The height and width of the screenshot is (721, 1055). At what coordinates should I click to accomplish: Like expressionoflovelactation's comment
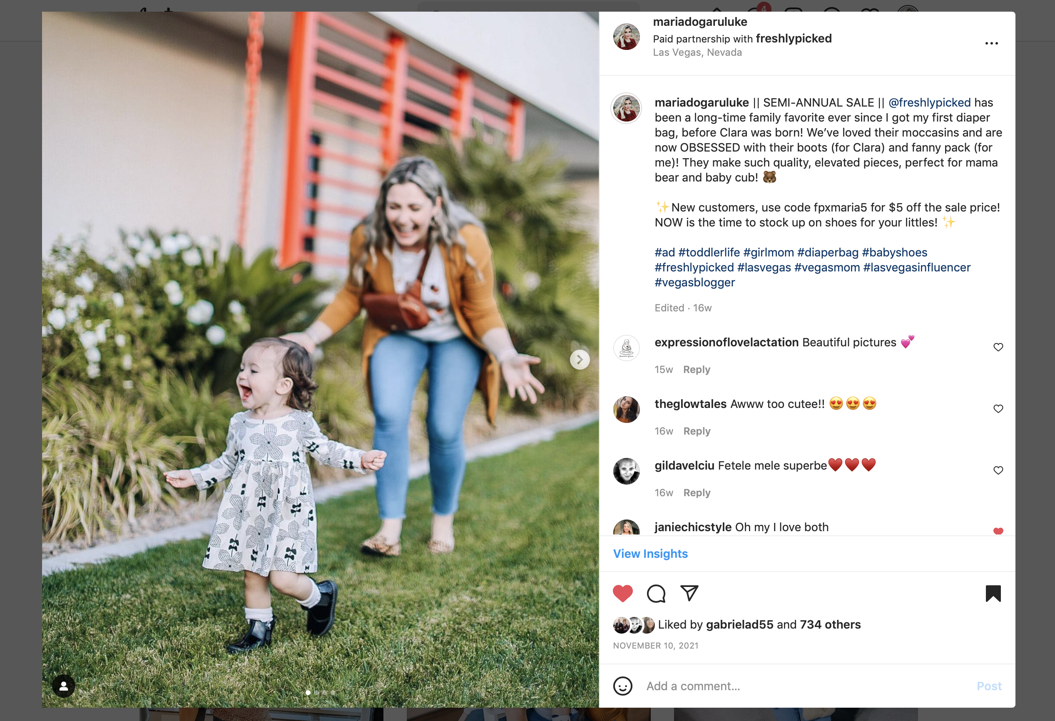click(x=998, y=347)
